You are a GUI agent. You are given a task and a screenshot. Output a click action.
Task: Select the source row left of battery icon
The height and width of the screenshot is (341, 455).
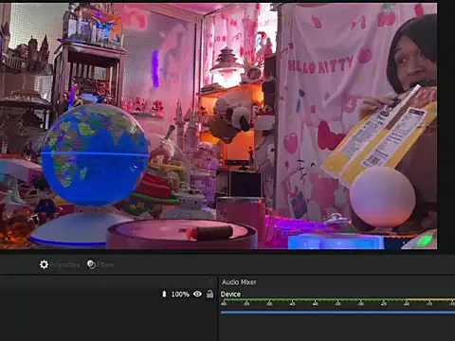point(79,295)
